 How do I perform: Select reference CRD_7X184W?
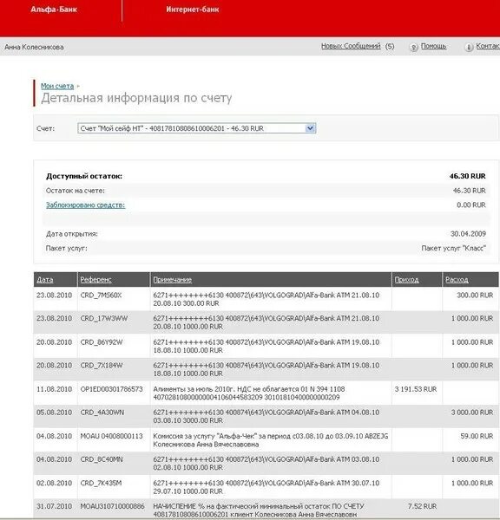point(102,366)
